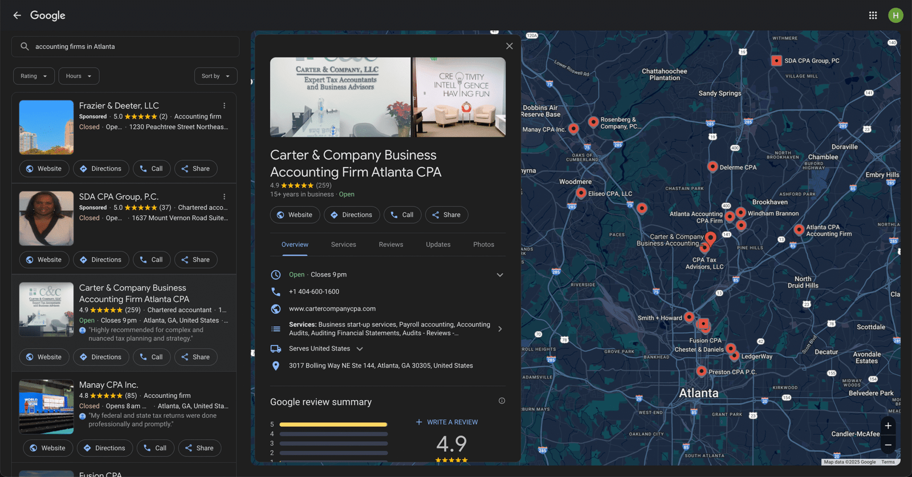Viewport: 912px width, 477px height.
Task: Switch to the Reviews tab
Action: point(391,245)
